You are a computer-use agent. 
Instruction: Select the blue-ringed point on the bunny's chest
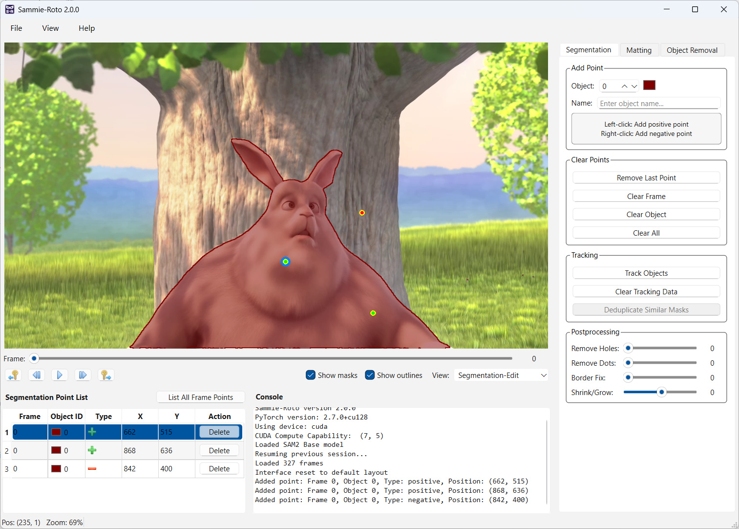coord(286,262)
